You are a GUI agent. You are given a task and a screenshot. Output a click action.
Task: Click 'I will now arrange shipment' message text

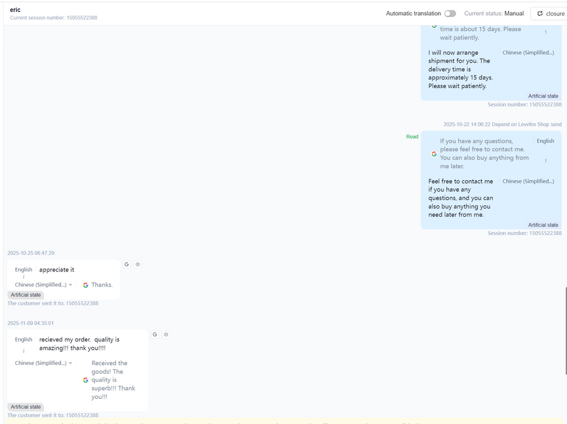pyautogui.click(x=461, y=69)
